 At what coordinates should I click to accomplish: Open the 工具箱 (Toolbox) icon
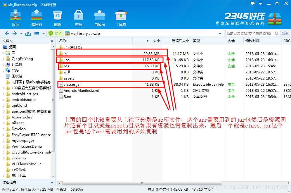pos(121,18)
